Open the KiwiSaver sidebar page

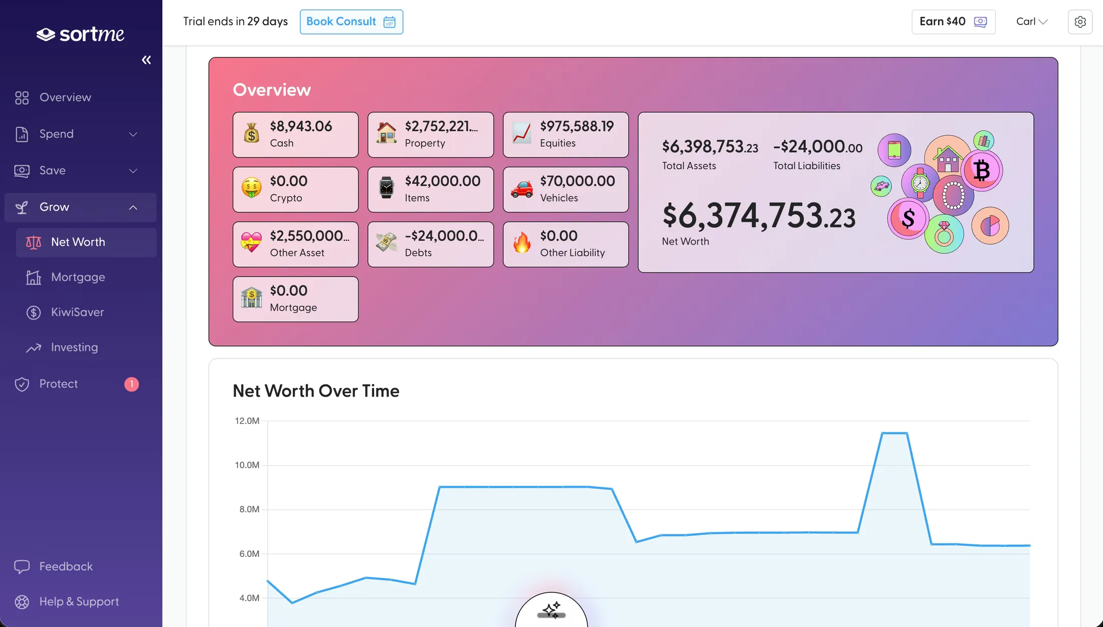tap(86, 312)
